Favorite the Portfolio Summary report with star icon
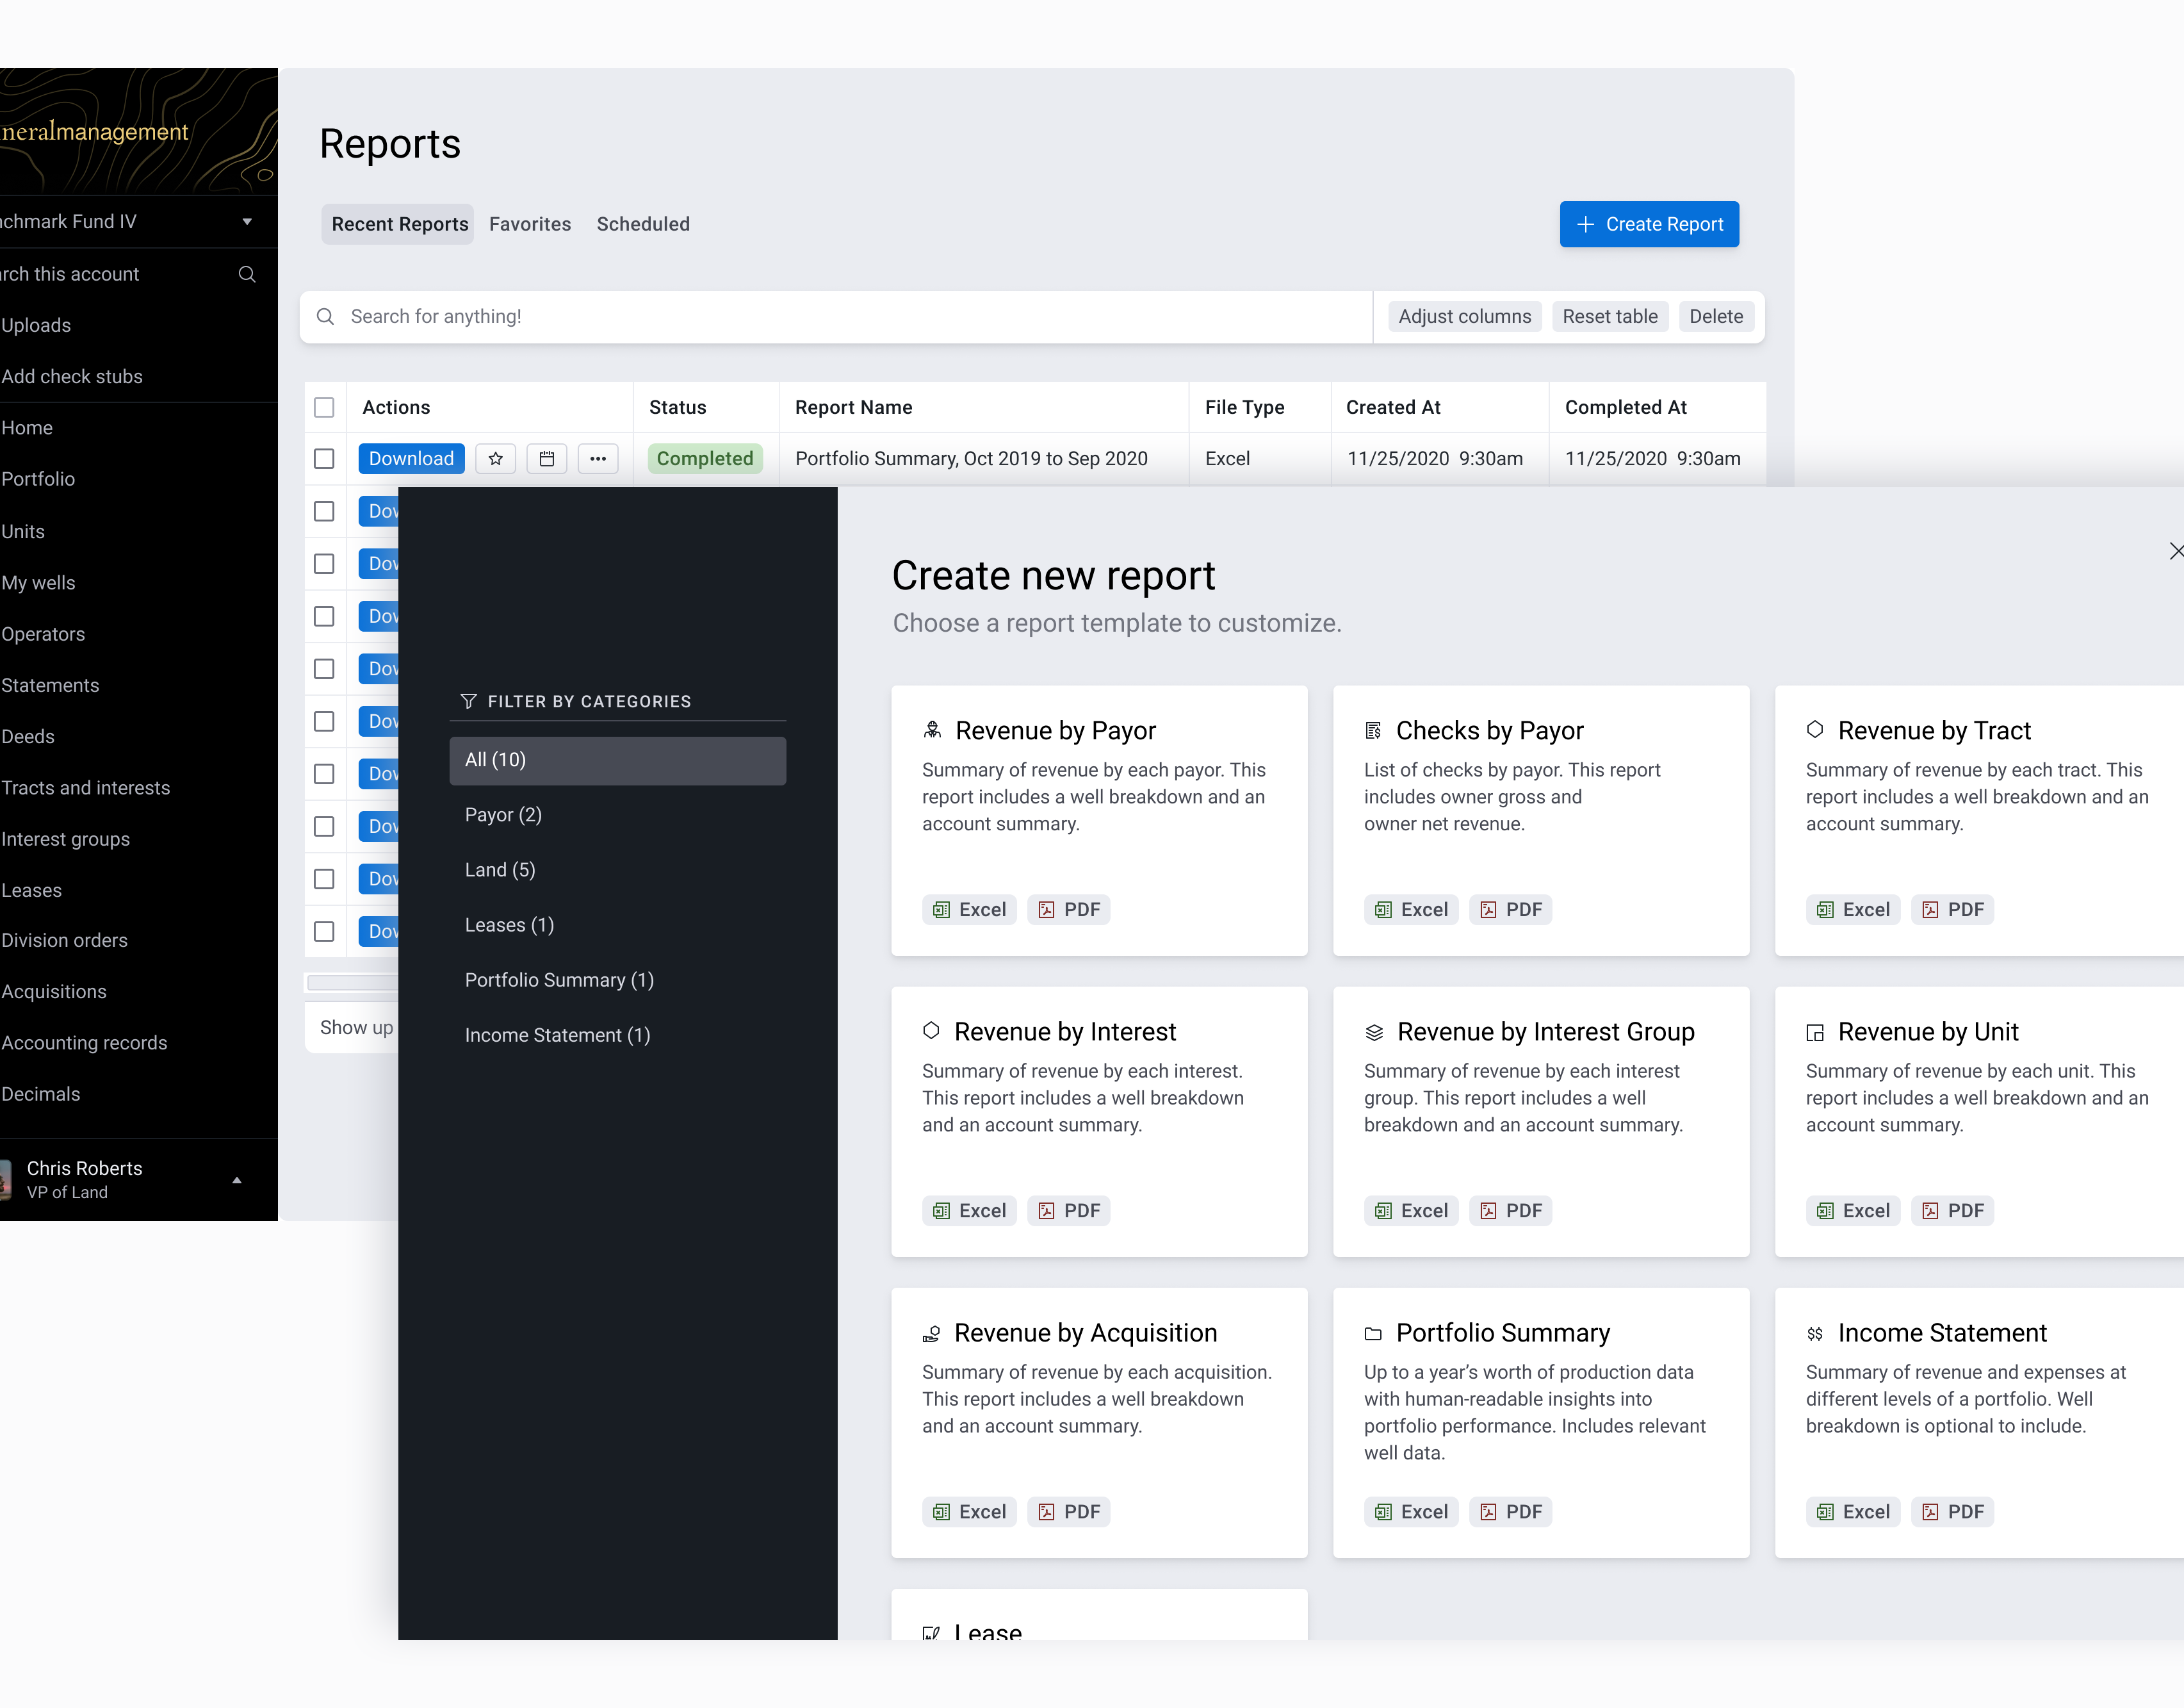This screenshot has height=1708, width=2184. pyautogui.click(x=495, y=458)
